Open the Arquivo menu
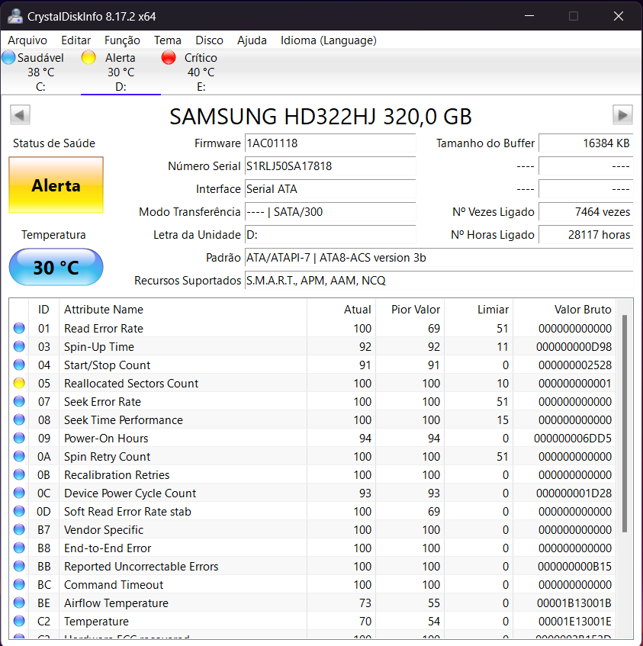The width and height of the screenshot is (643, 646). point(27,40)
